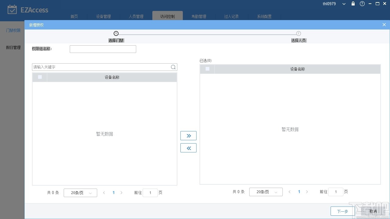Click the lock icon in the title bar
390x219 pixels.
(x=353, y=4)
